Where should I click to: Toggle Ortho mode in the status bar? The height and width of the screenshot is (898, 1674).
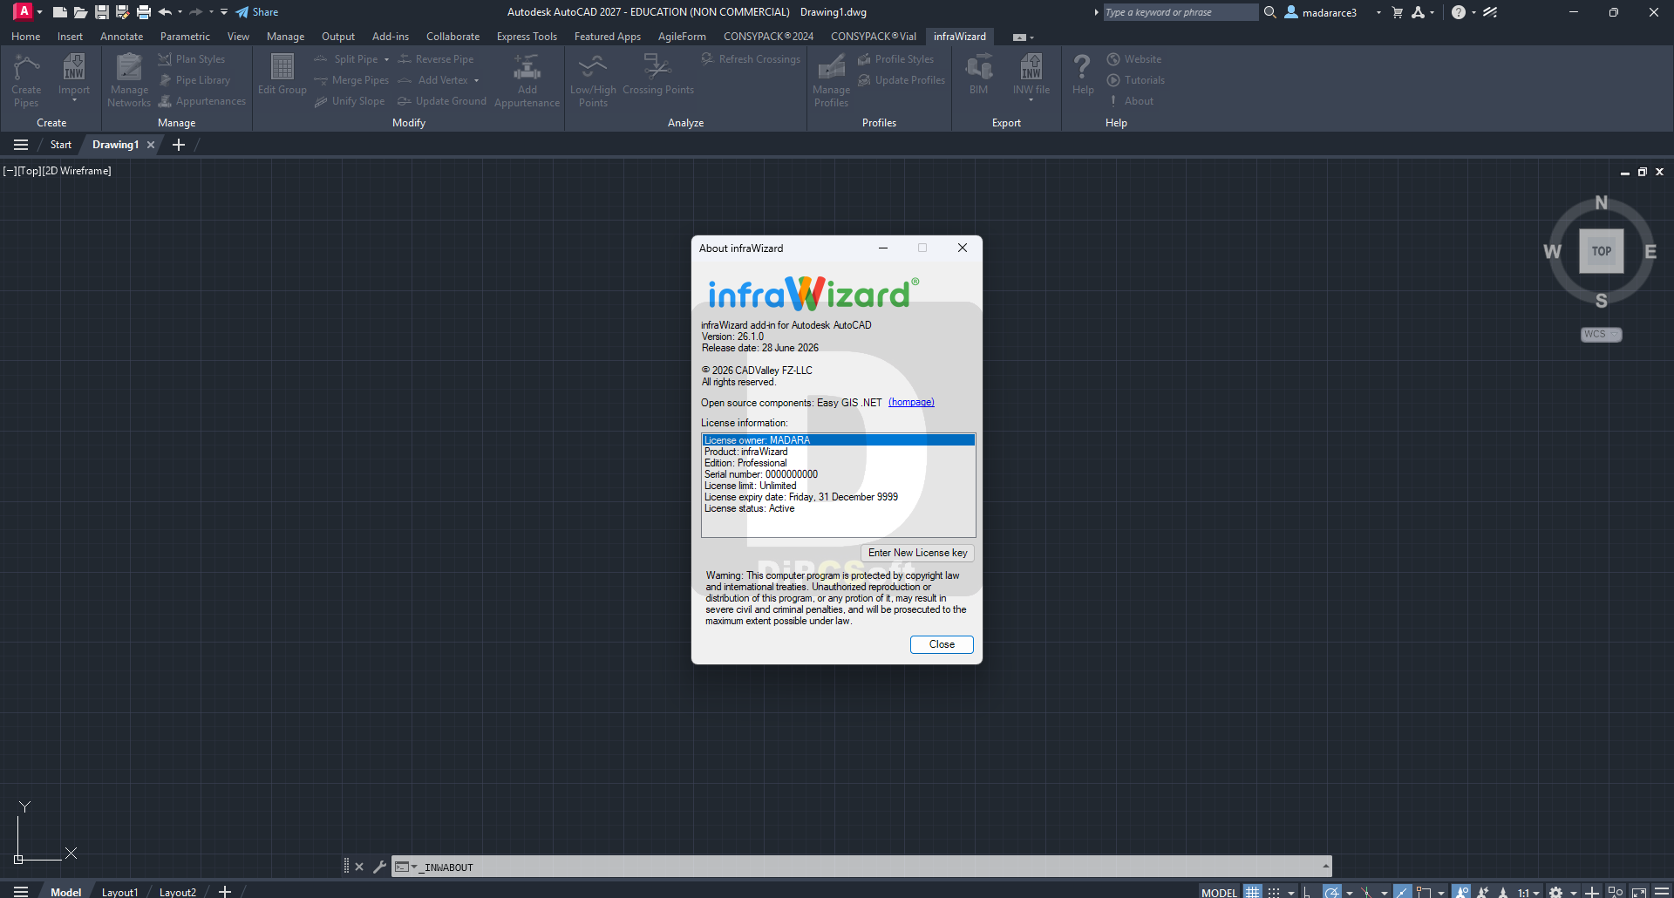(1307, 892)
